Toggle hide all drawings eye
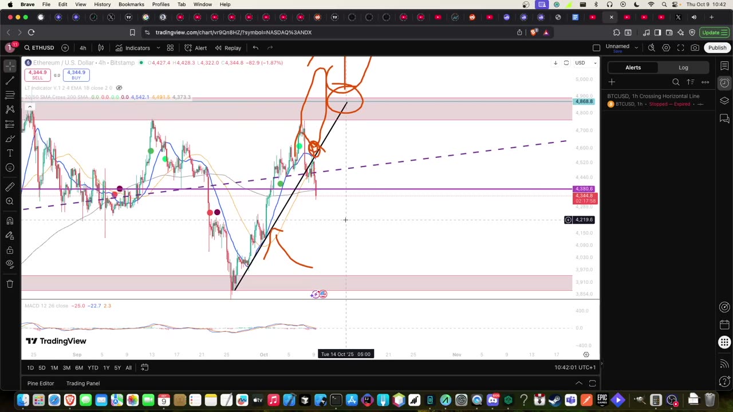 [x=10, y=264]
